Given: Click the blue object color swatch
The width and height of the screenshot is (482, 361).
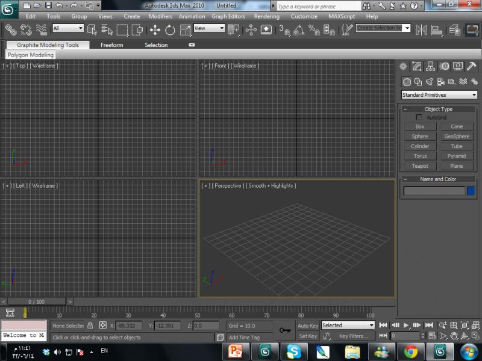Looking at the screenshot, I should (471, 191).
